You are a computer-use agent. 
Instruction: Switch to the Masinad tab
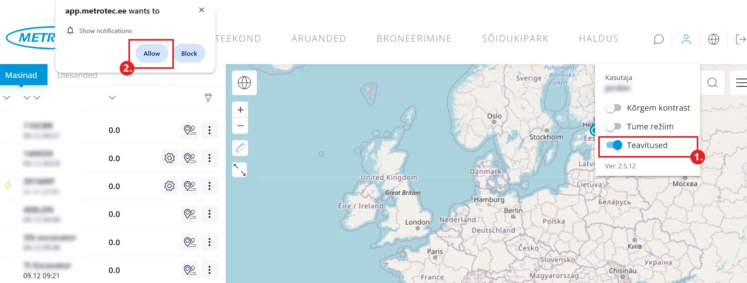click(21, 75)
